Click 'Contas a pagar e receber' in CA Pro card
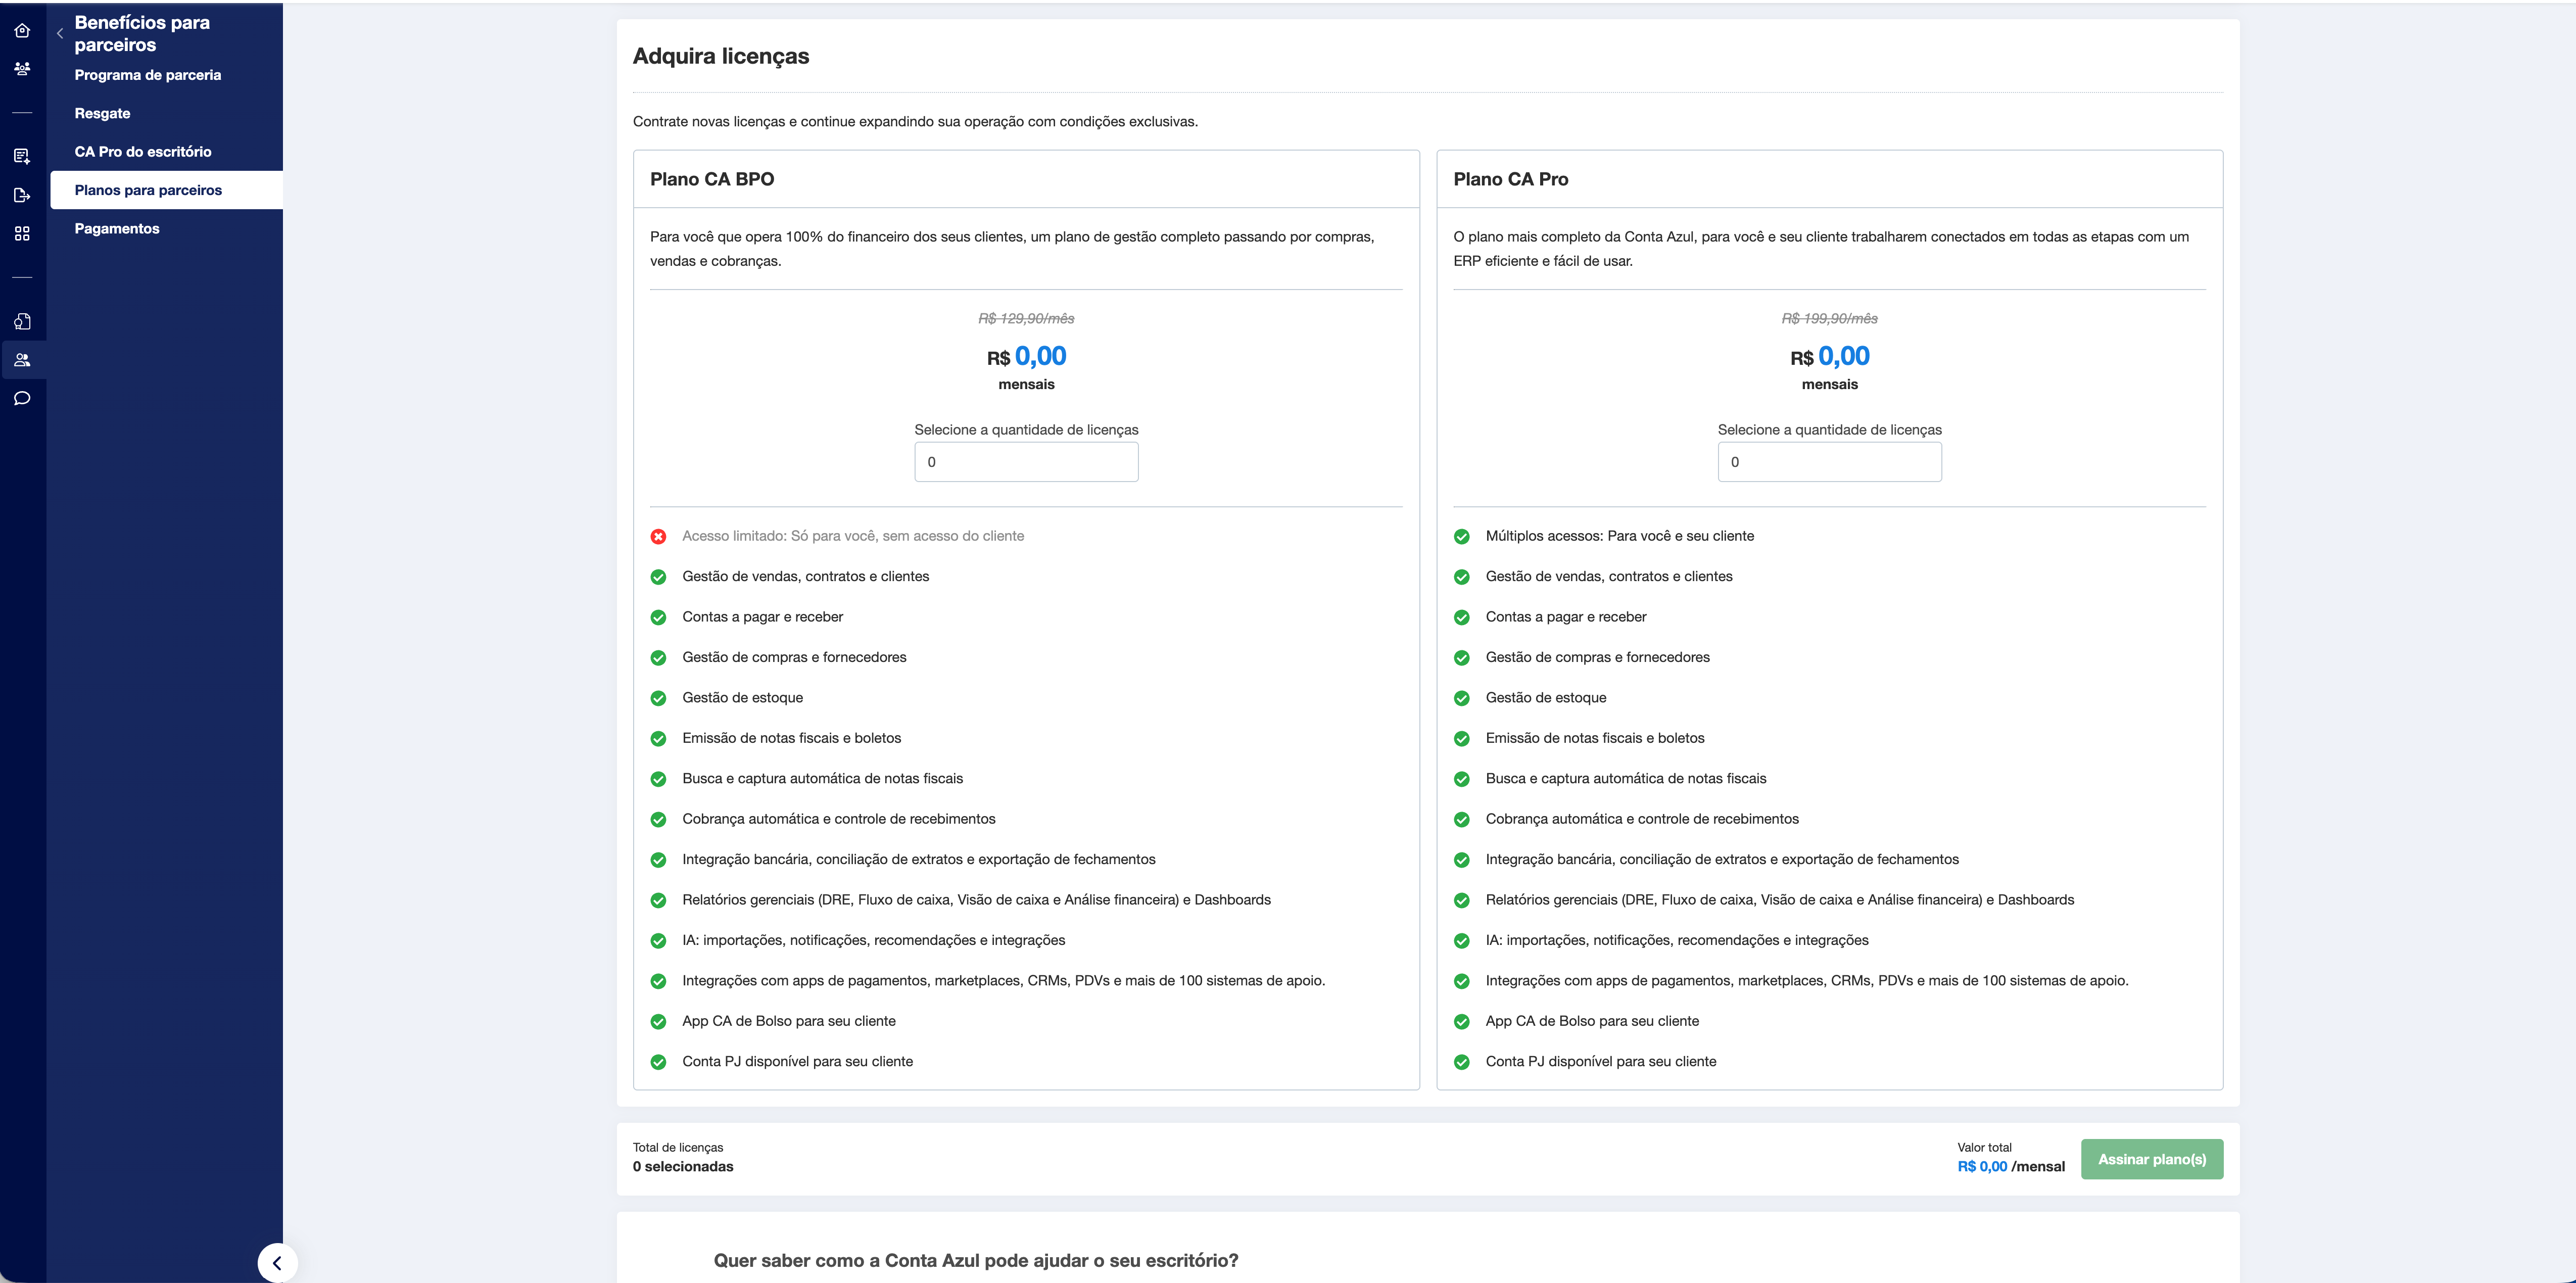 pyautogui.click(x=1565, y=617)
